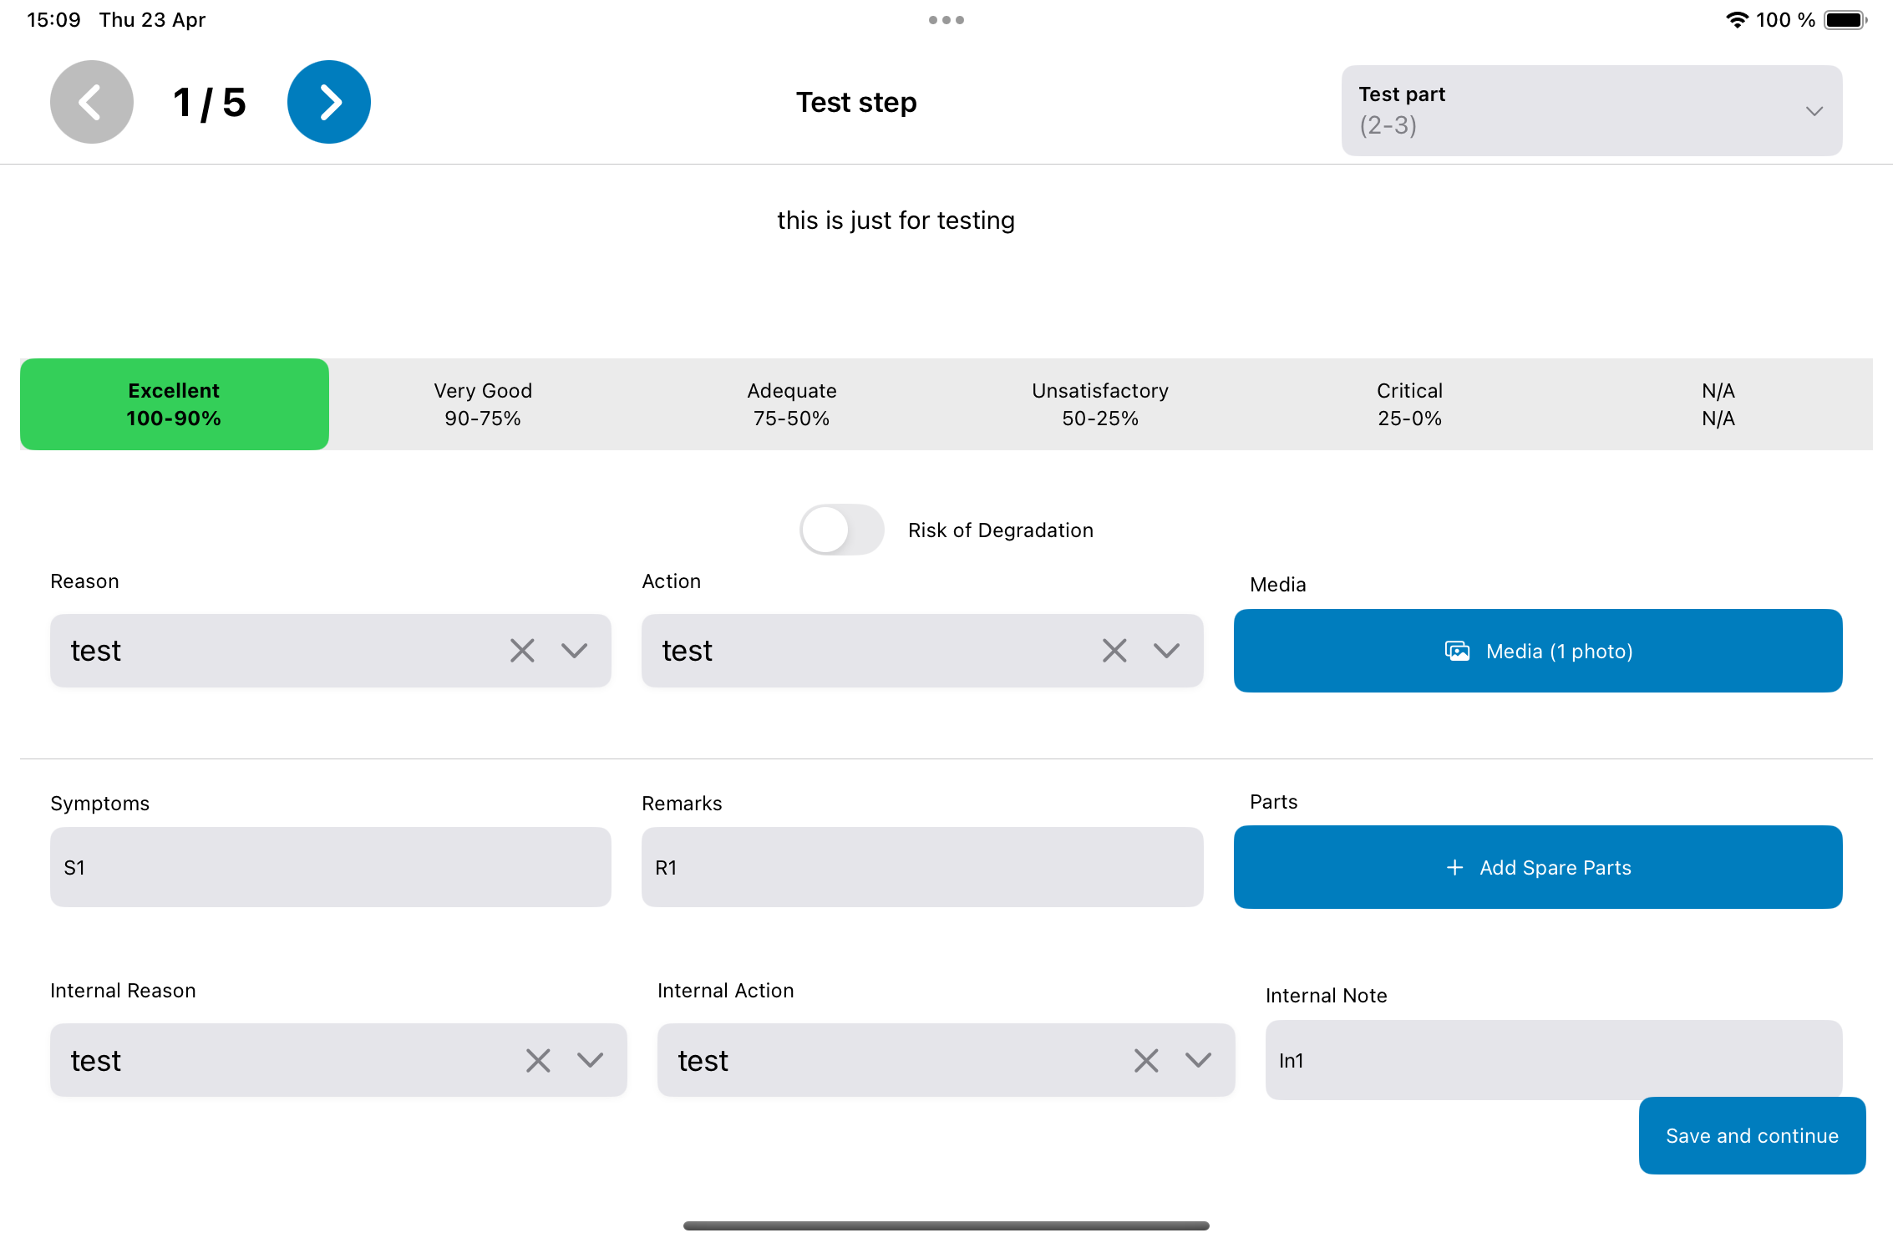Screen dimensions: 1893x1243
Task: Select the Very Good 90-75% rating
Action: (x=483, y=404)
